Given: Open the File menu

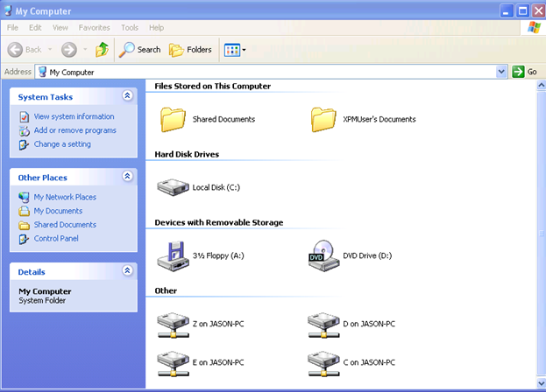Looking at the screenshot, I should coord(12,27).
